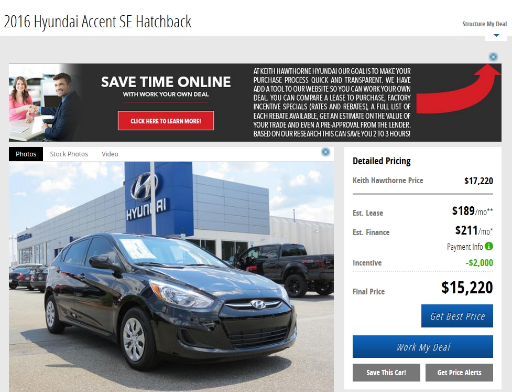
Task: Close the Save Time Online banner
Action: point(493,57)
